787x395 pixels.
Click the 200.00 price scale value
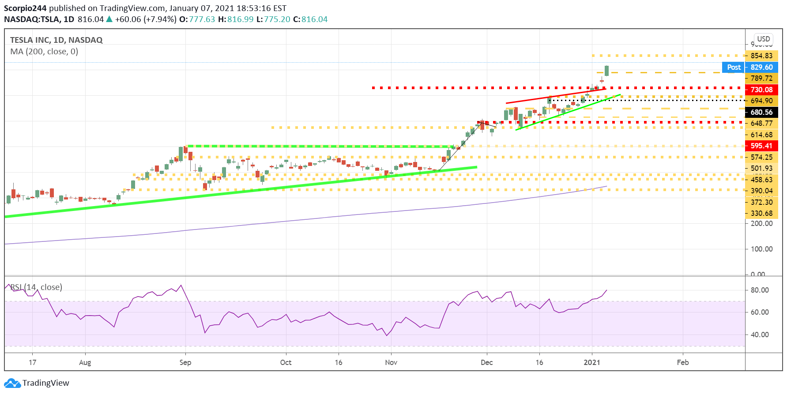pos(762,223)
